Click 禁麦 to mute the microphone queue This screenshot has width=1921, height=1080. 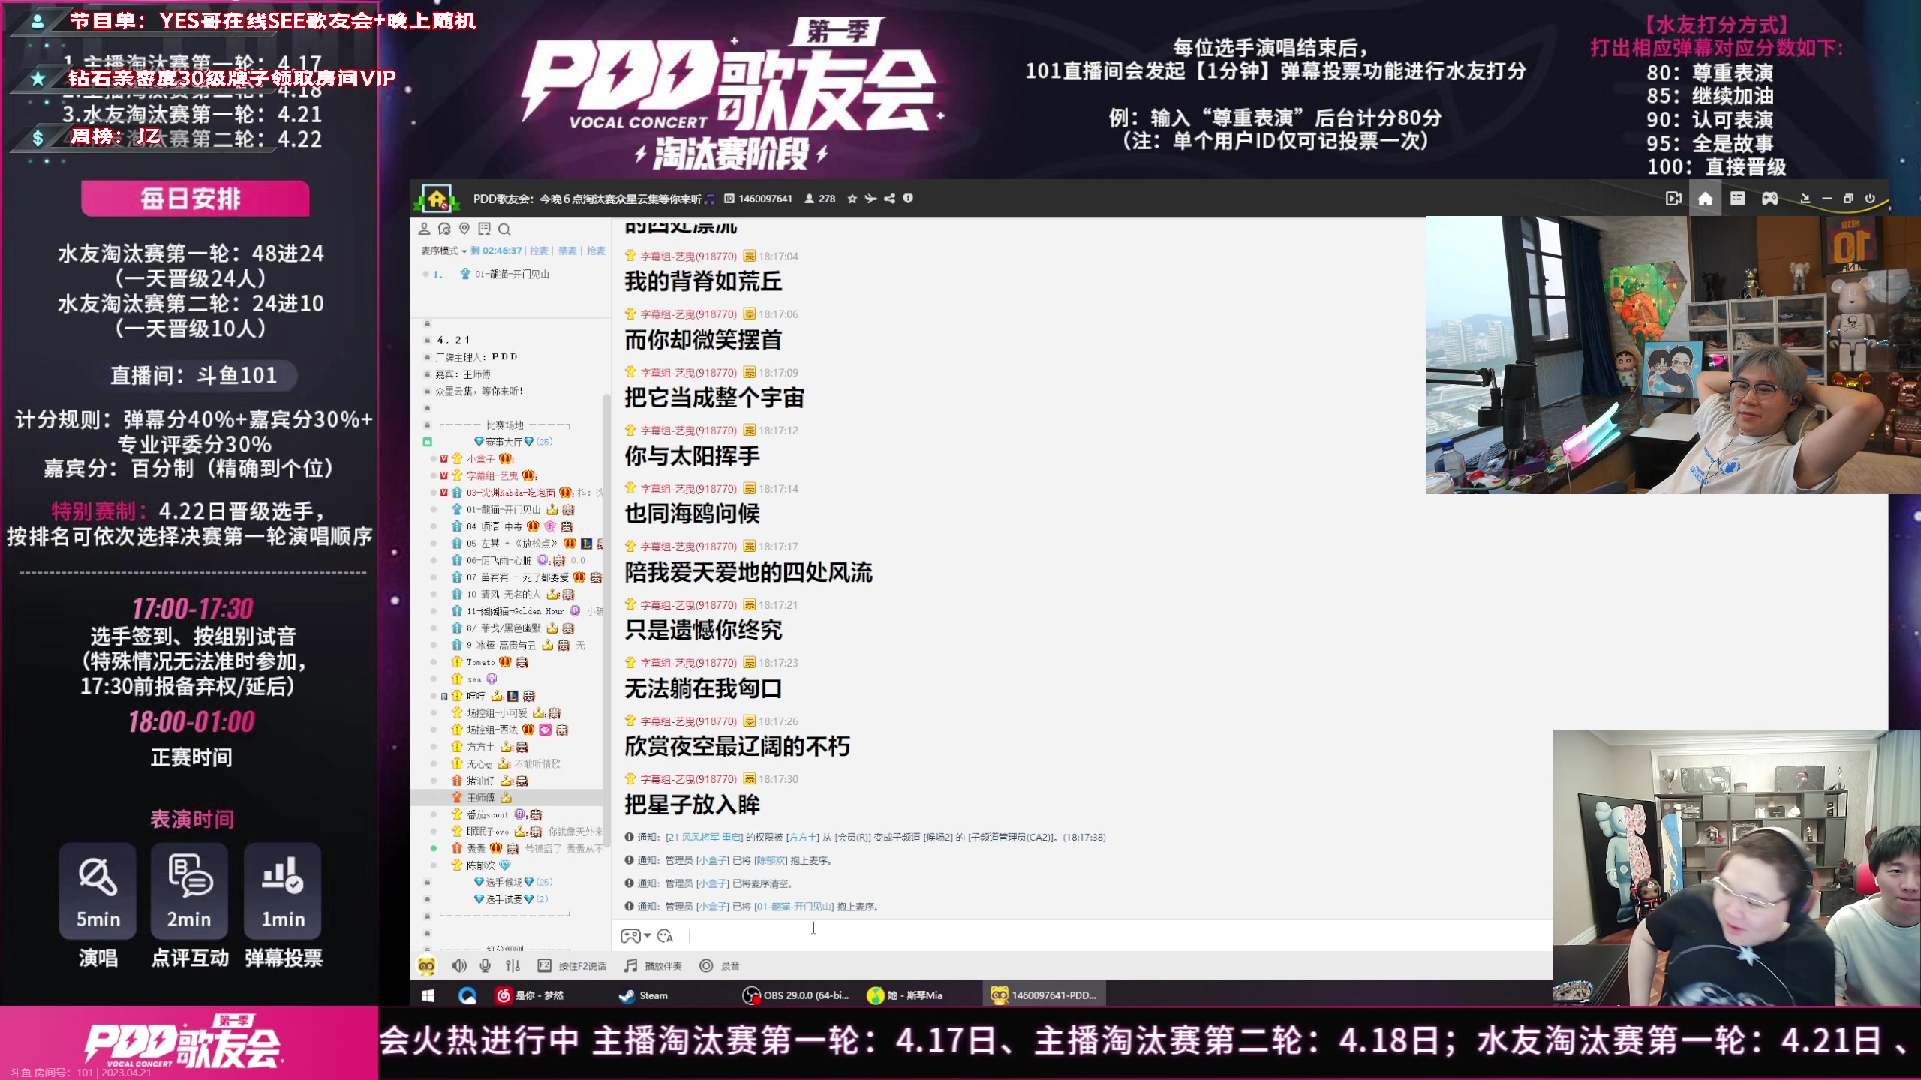click(567, 250)
